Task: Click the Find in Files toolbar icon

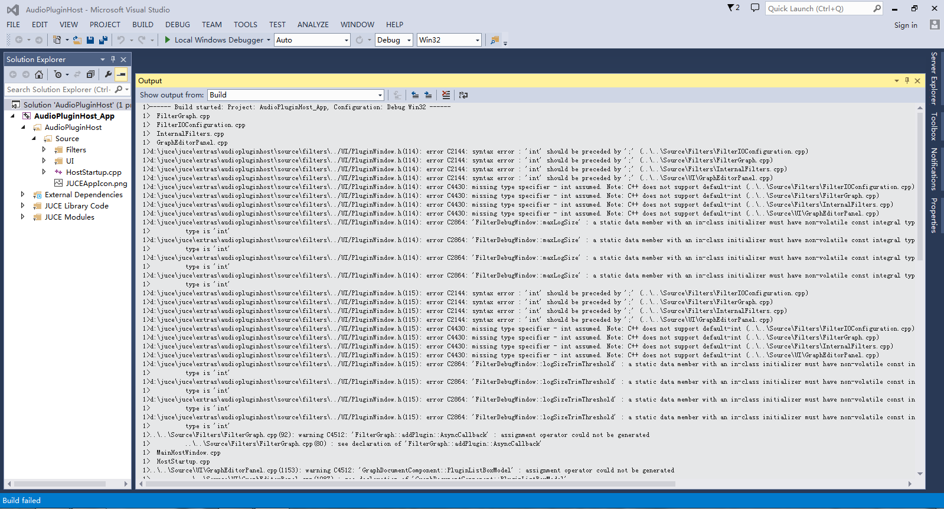Action: 495,40
